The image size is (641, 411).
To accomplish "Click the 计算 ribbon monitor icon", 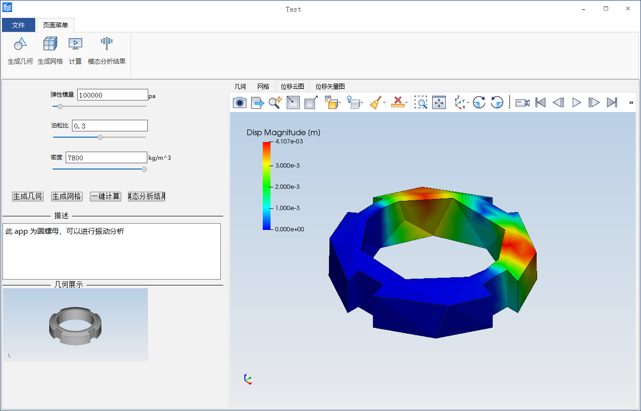I will pos(75,44).
